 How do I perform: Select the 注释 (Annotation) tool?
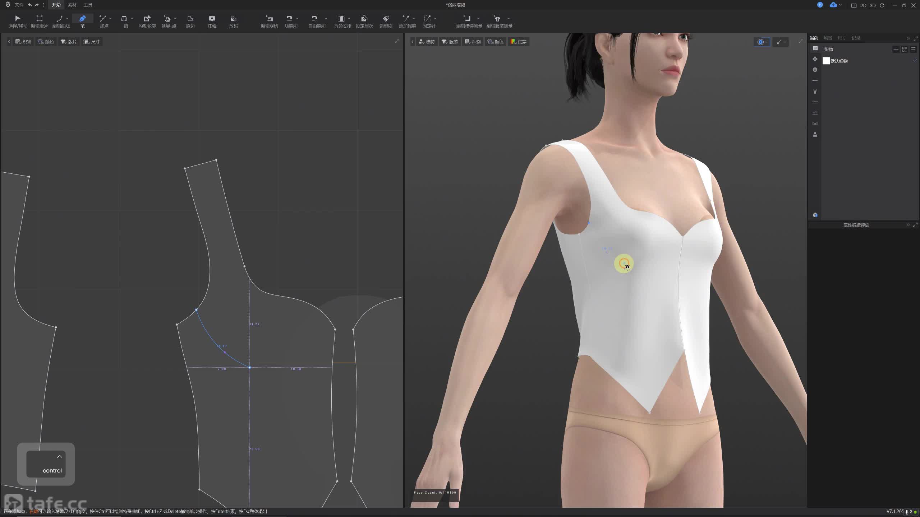click(x=212, y=21)
